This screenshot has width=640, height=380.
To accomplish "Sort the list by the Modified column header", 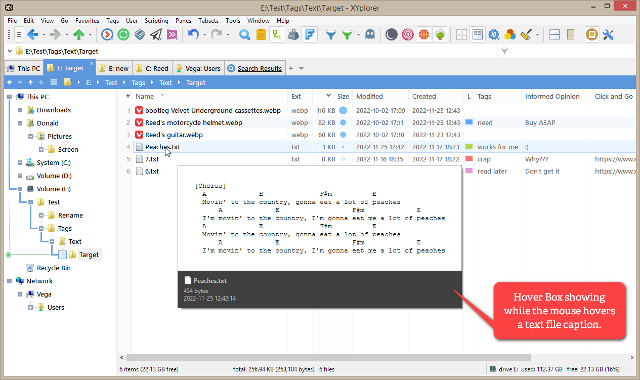I will pos(369,96).
